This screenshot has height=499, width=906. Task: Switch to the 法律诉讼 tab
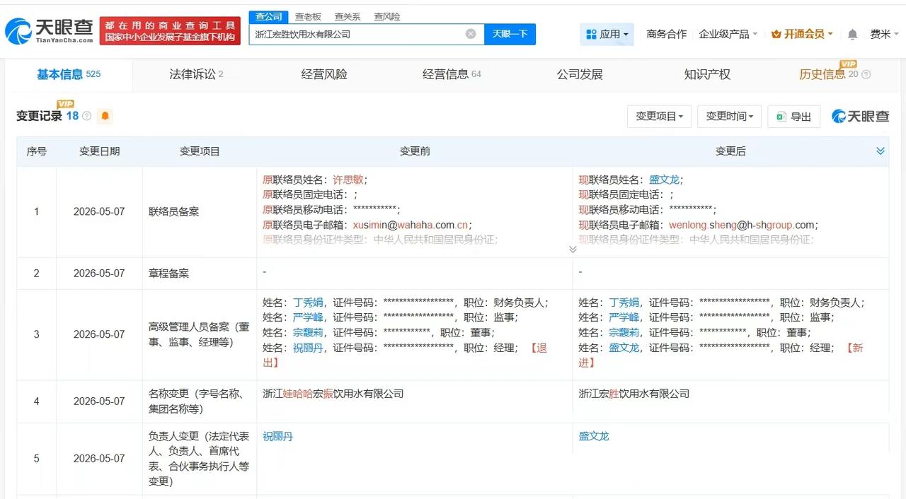pos(196,74)
